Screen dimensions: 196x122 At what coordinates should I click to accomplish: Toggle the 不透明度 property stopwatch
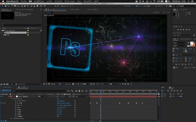point(16,116)
